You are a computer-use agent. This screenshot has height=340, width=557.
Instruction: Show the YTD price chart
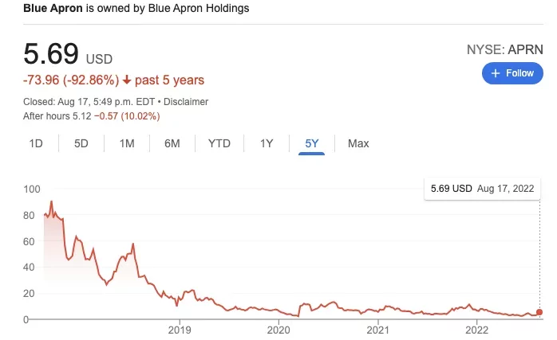pyautogui.click(x=219, y=143)
